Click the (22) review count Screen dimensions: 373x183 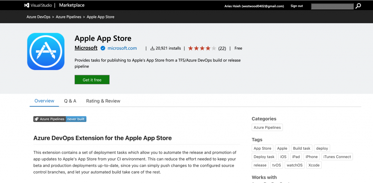point(222,48)
